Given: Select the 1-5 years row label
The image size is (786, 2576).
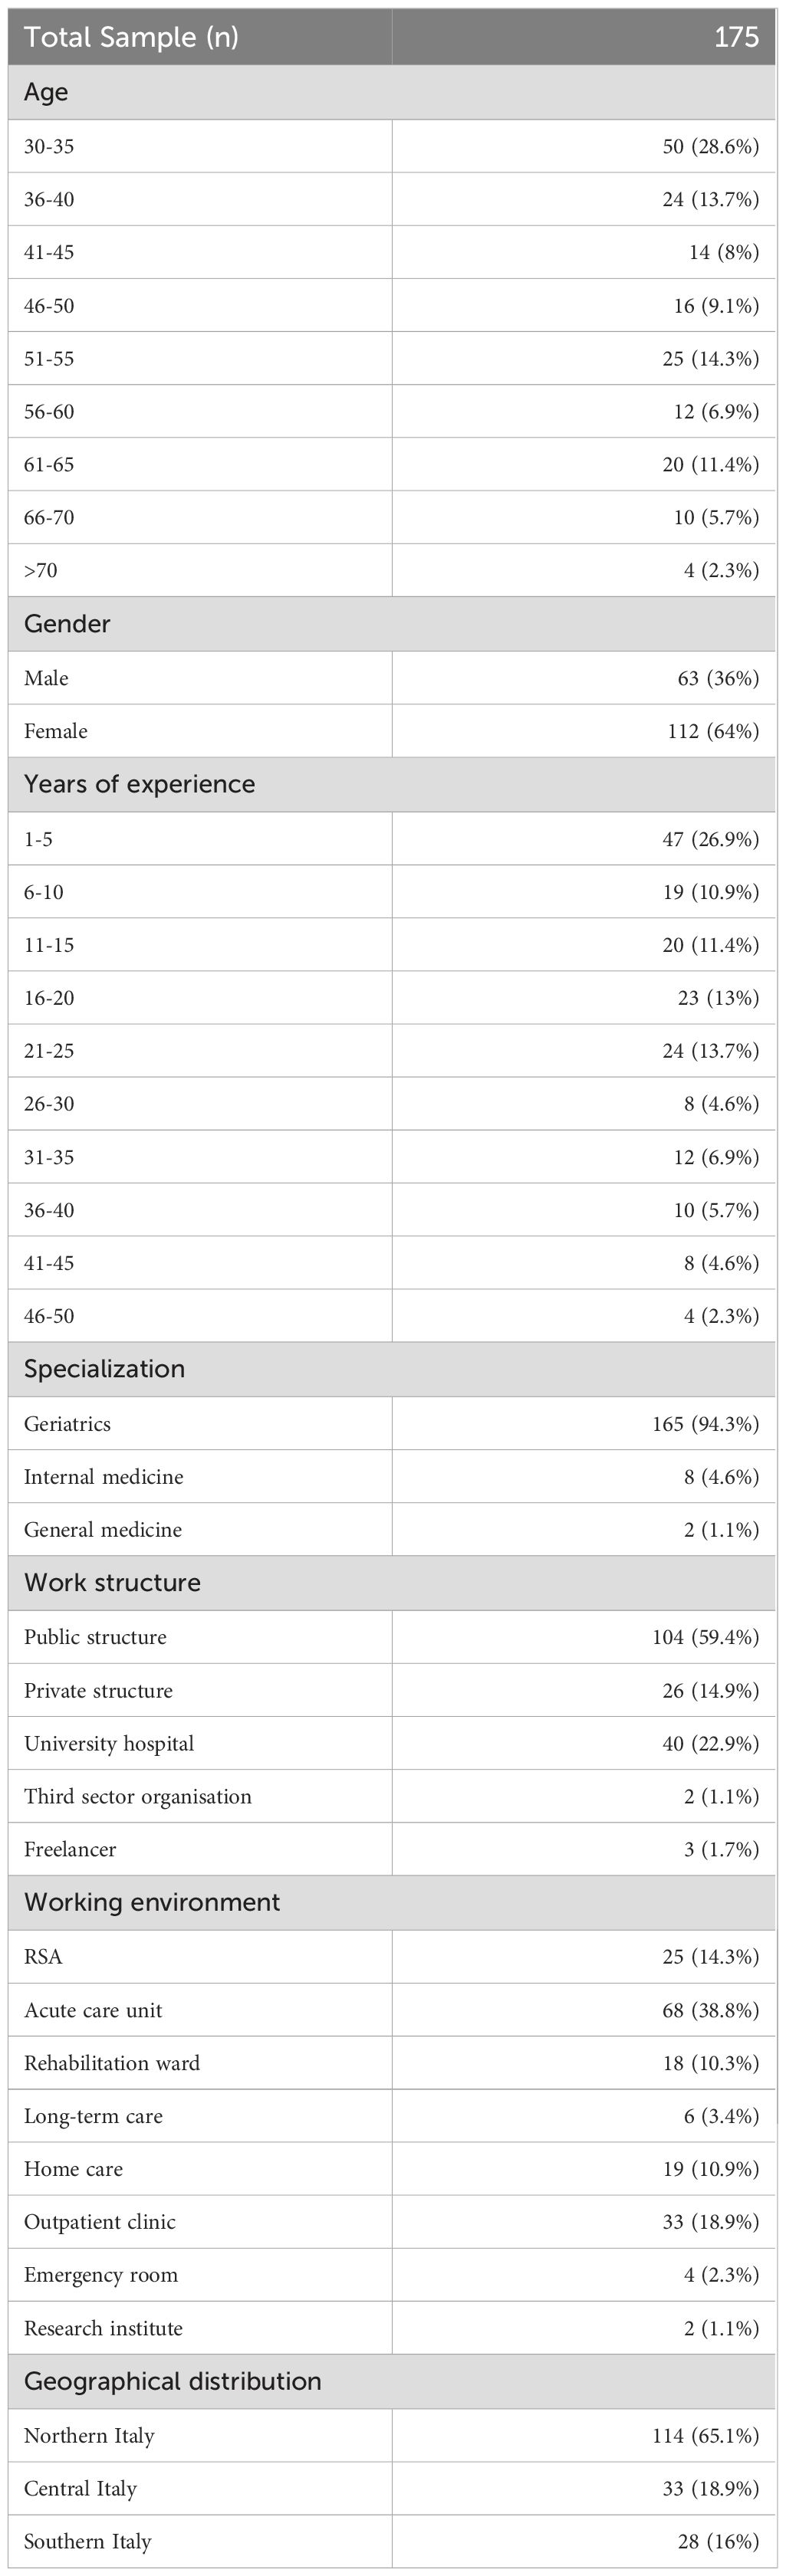Looking at the screenshot, I should click(x=38, y=839).
